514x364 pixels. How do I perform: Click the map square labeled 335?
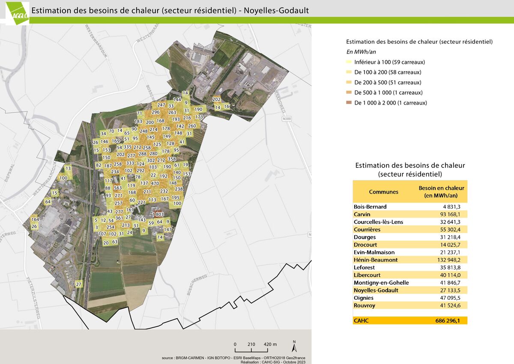[128, 147]
